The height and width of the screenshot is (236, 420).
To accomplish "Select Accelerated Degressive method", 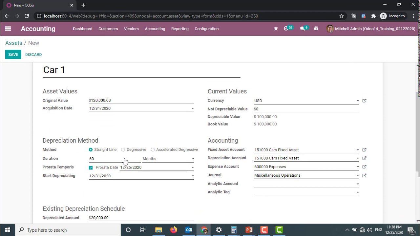I will [153, 150].
